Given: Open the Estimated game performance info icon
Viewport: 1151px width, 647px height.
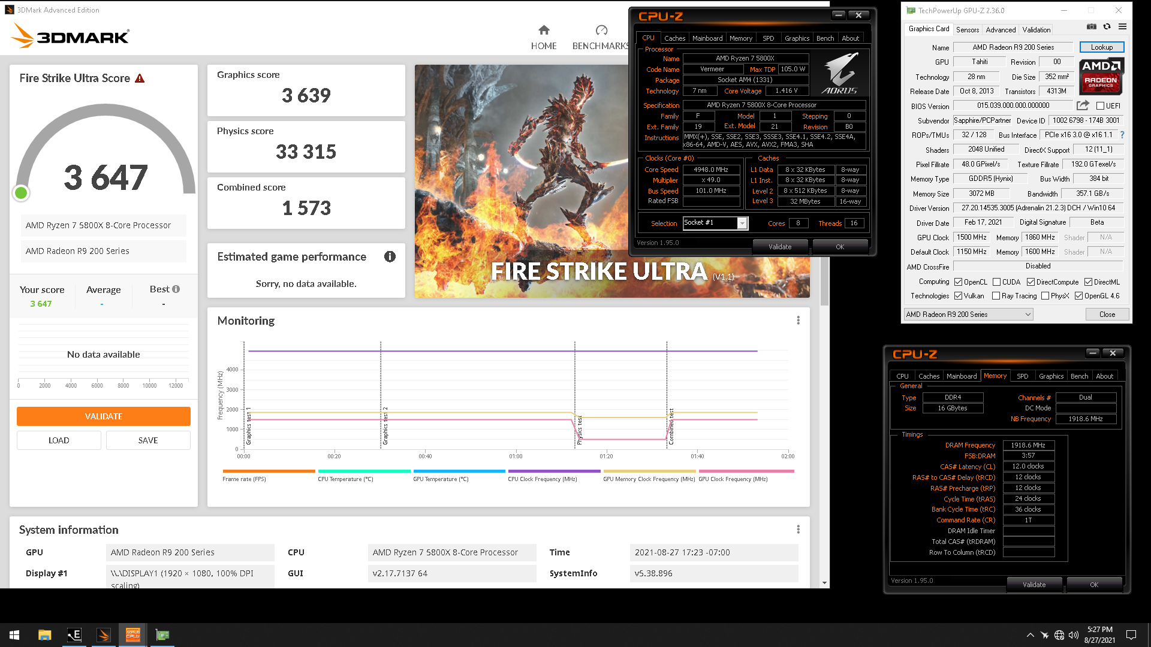Looking at the screenshot, I should (x=390, y=256).
